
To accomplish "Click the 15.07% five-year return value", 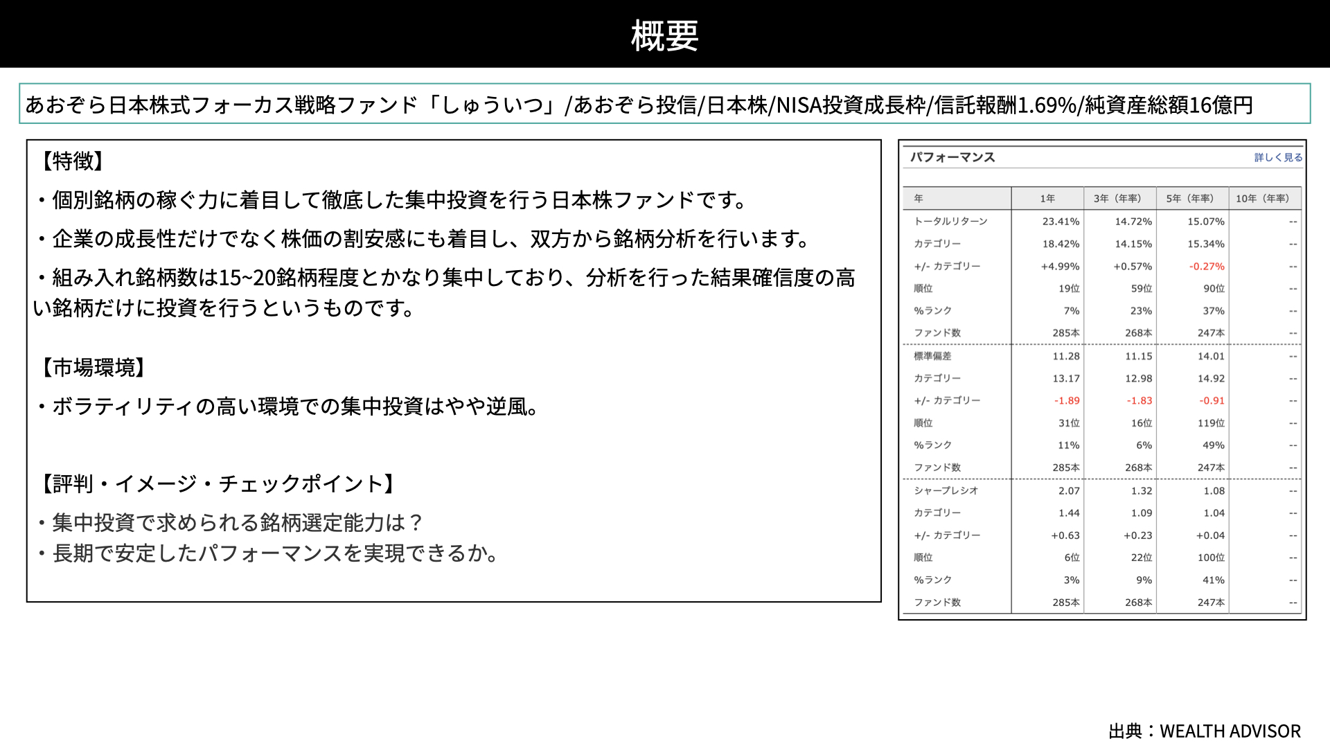I will click(x=1206, y=222).
